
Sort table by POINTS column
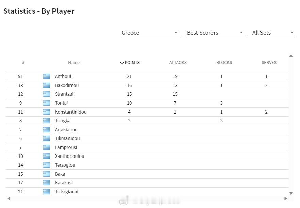(x=130, y=63)
